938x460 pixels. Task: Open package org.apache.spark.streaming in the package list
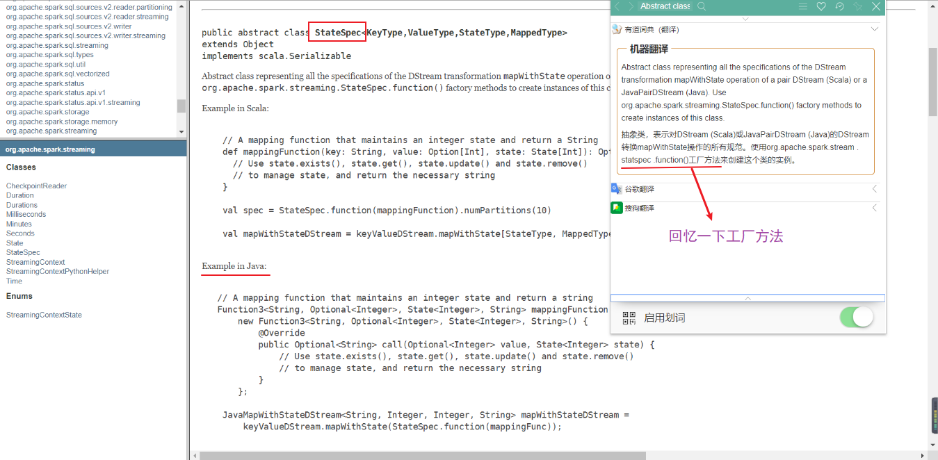tap(51, 131)
